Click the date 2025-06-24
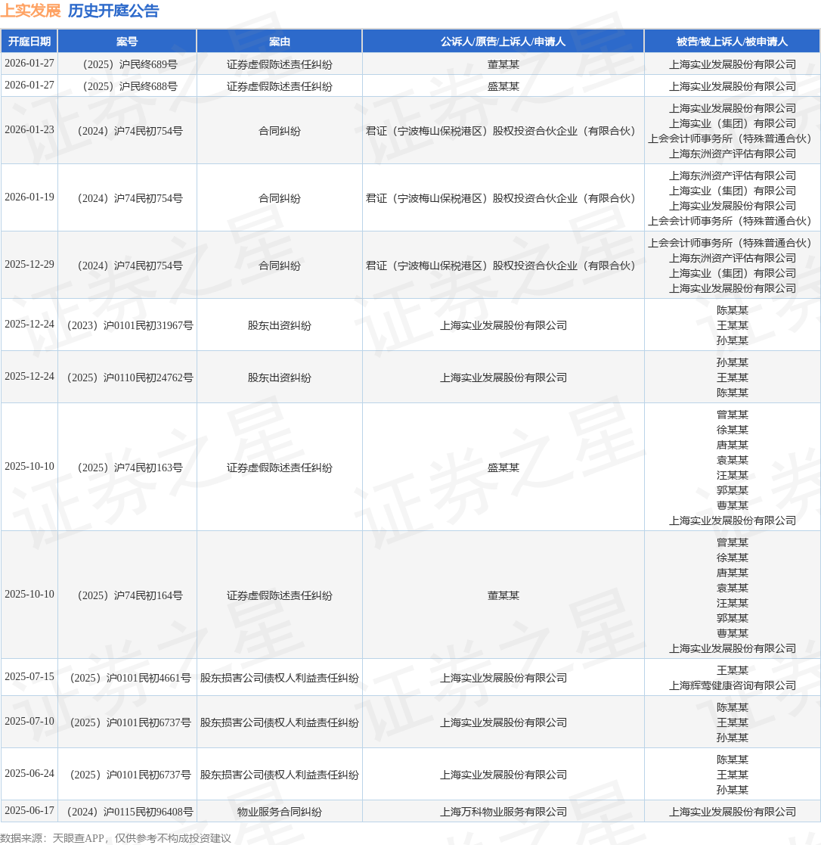Viewport: 821px width, 845px height. (29, 774)
